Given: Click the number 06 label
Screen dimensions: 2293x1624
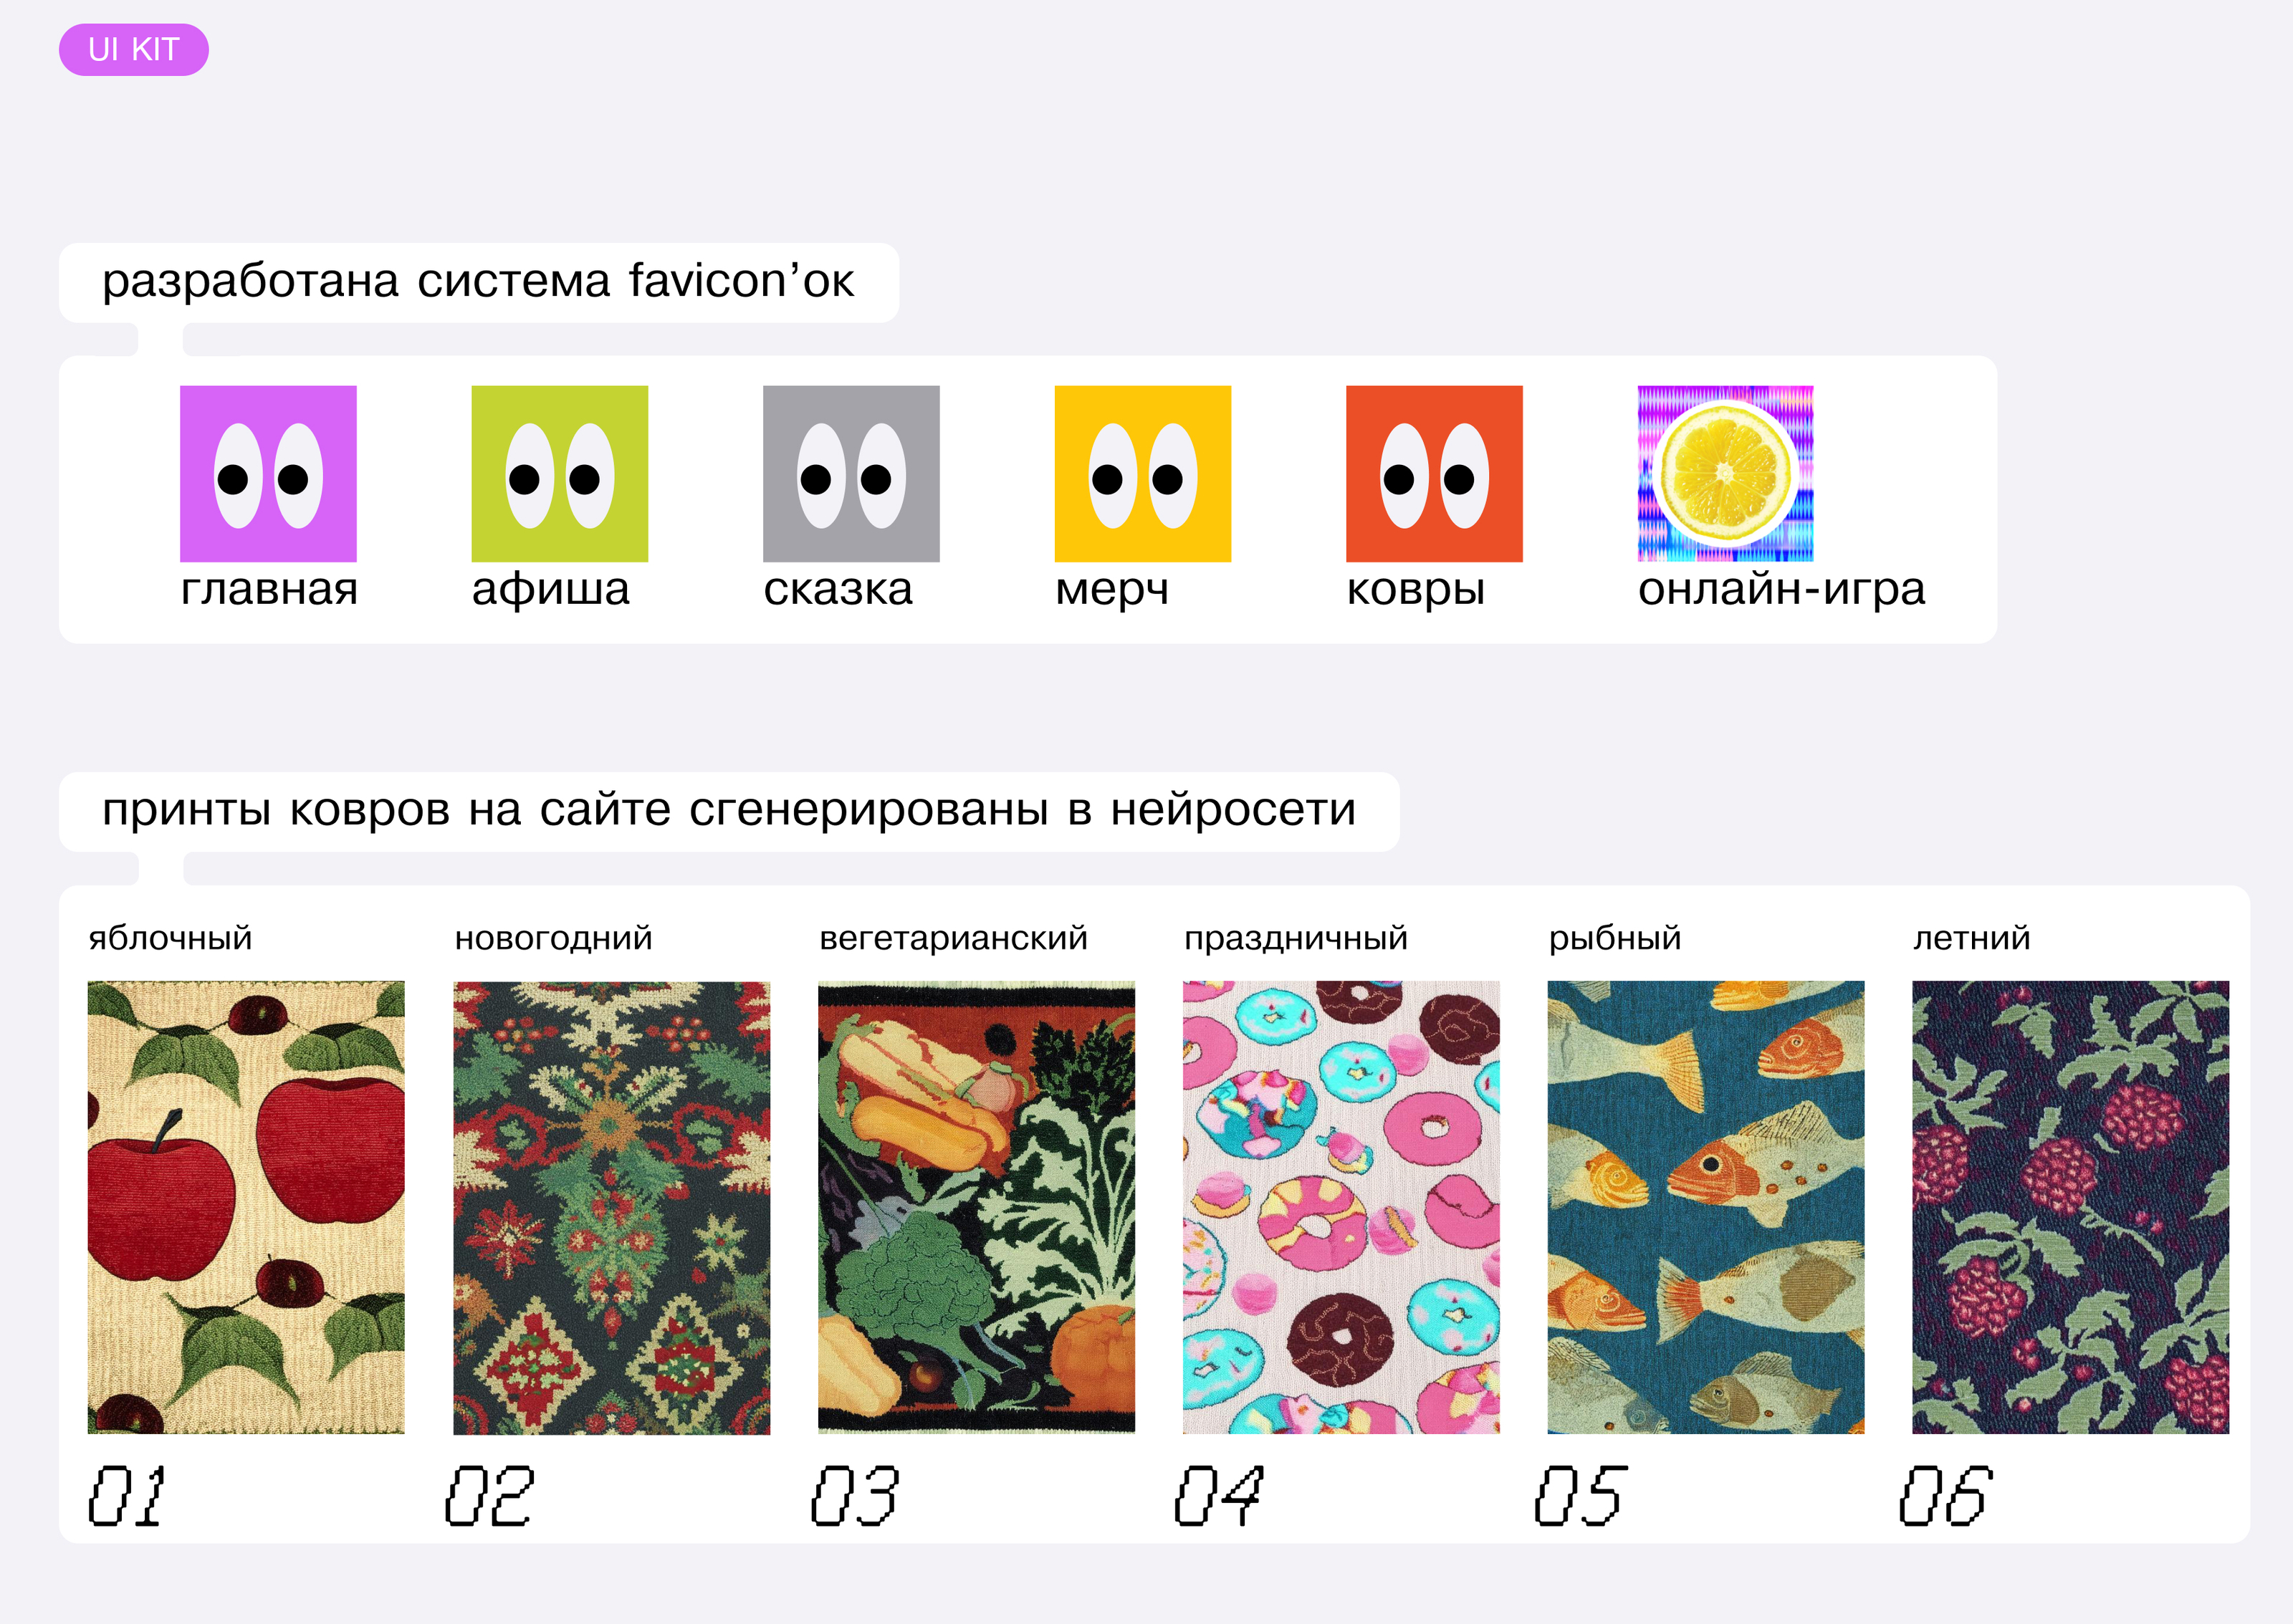Looking at the screenshot, I should pyautogui.click(x=1946, y=1496).
